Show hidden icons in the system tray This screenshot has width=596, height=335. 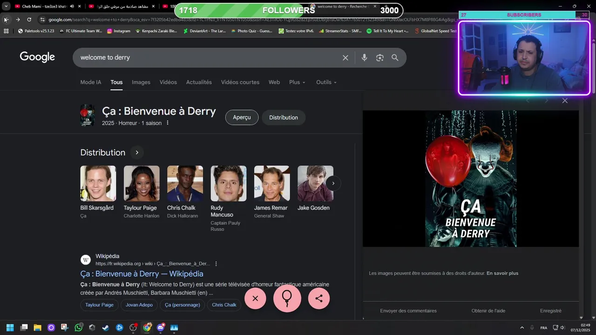click(x=521, y=328)
